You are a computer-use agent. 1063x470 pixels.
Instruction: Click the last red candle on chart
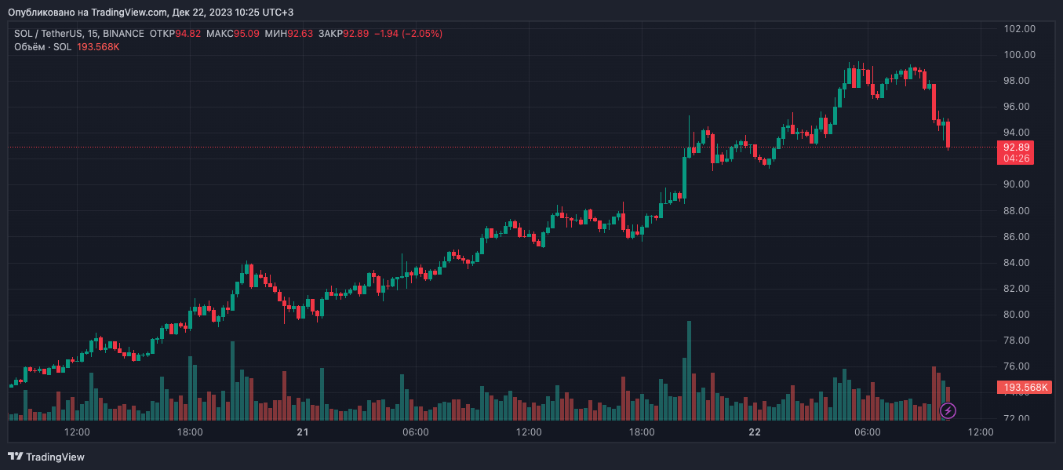point(948,134)
